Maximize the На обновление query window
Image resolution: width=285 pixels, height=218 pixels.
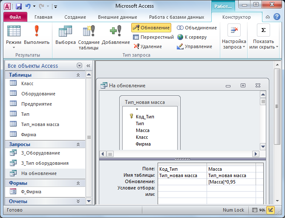(x=243, y=86)
